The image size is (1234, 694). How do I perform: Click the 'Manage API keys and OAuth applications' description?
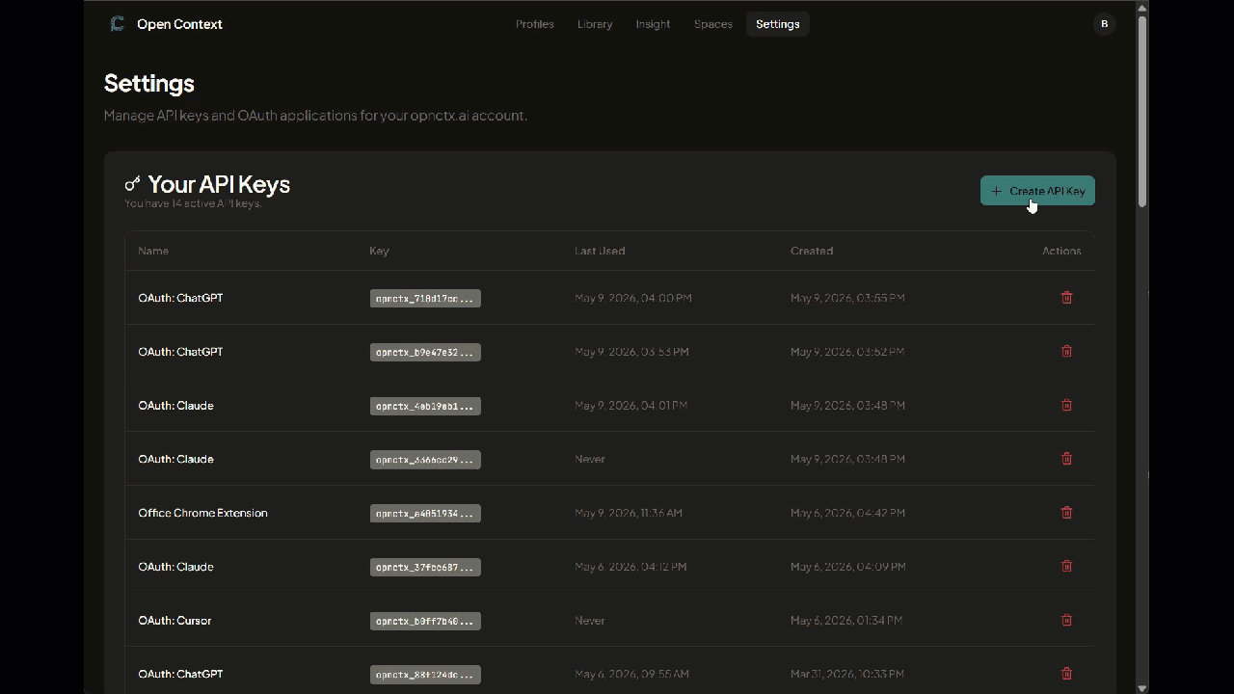coord(315,116)
